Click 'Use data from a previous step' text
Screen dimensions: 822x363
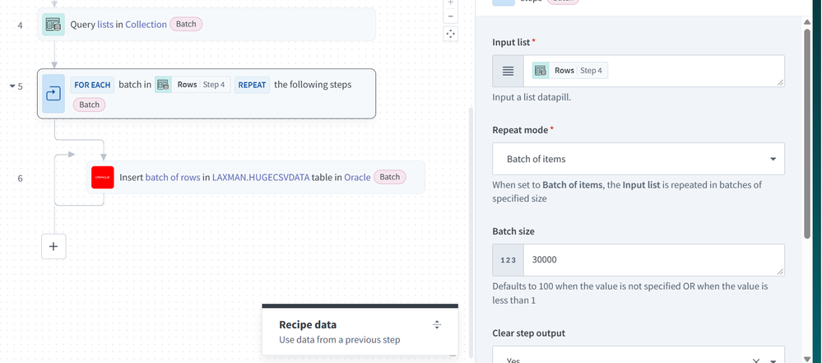pos(339,340)
